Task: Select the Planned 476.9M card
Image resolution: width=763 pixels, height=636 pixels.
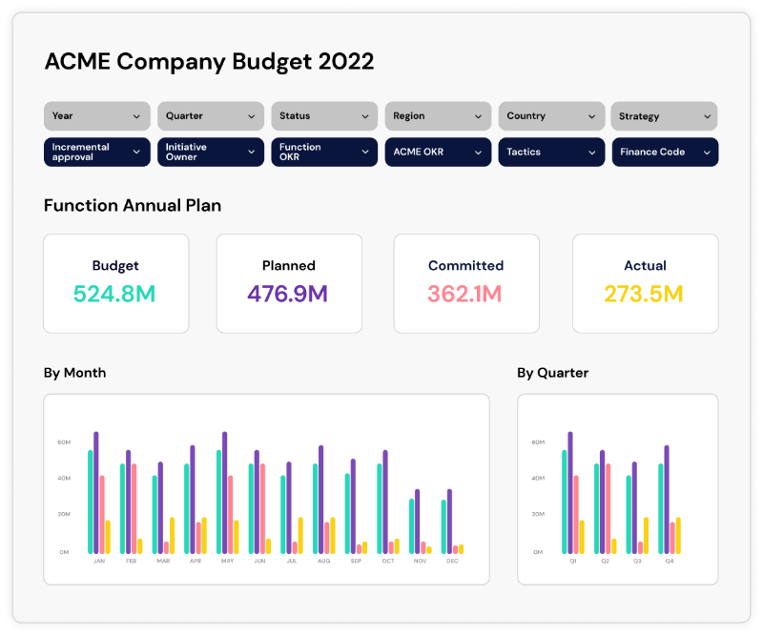Action: tap(289, 284)
